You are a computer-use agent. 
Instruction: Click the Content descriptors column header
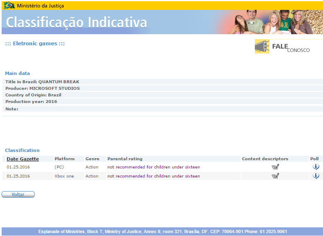[x=265, y=159]
